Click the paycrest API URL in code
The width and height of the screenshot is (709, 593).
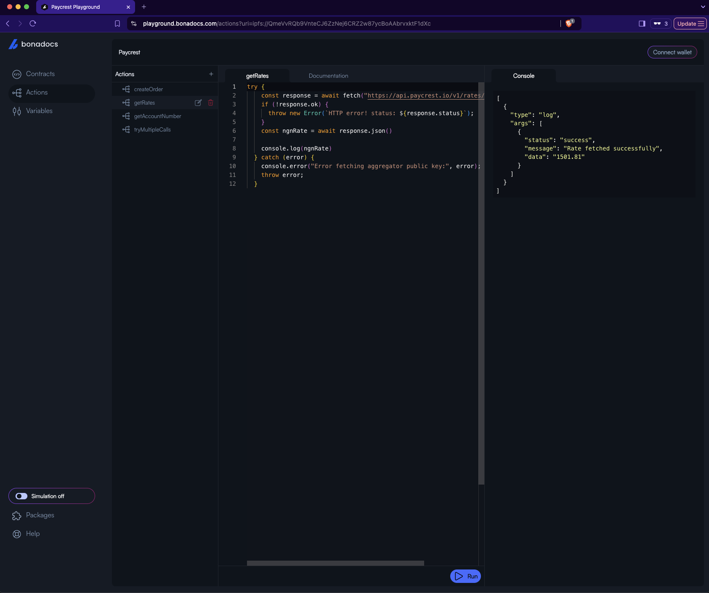tap(426, 95)
